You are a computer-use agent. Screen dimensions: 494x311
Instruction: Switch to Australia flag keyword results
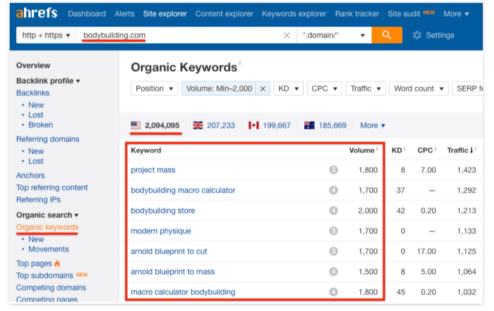click(x=326, y=125)
